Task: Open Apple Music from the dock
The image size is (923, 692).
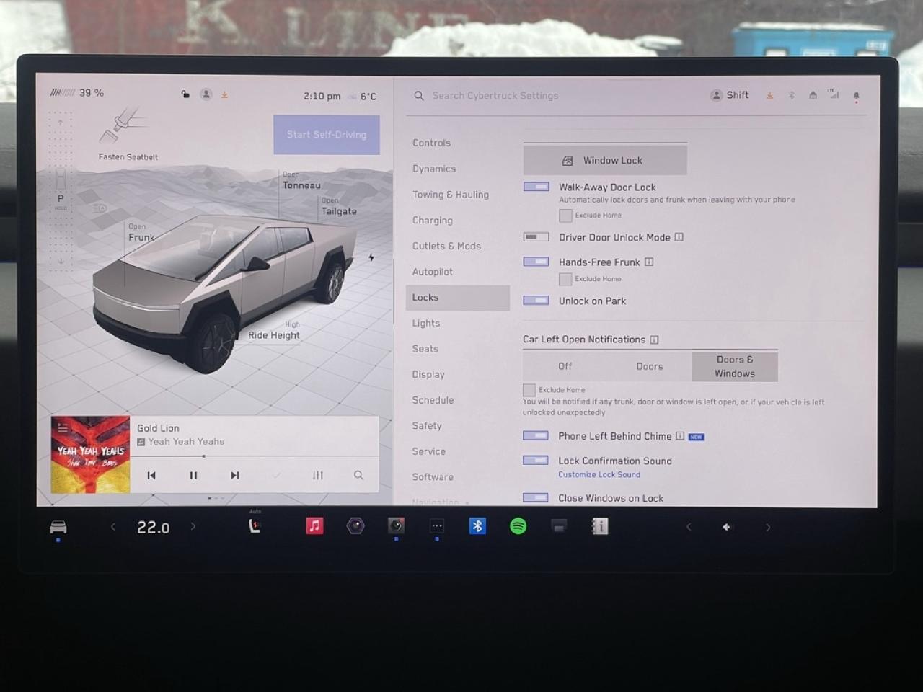Action: 313,526
